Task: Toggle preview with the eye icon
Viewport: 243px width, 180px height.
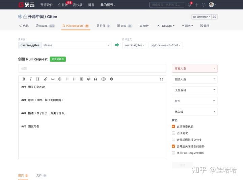Action: pyautogui.click(x=104, y=79)
